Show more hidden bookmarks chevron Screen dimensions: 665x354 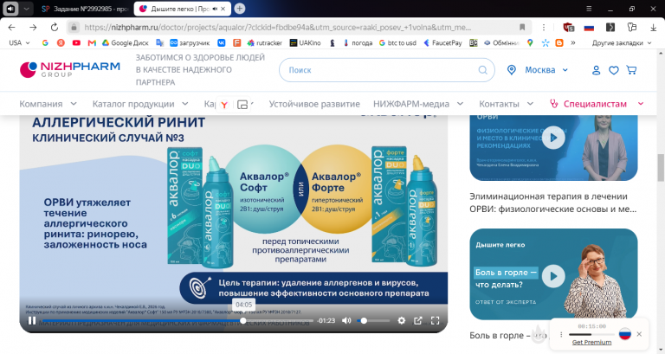573,42
